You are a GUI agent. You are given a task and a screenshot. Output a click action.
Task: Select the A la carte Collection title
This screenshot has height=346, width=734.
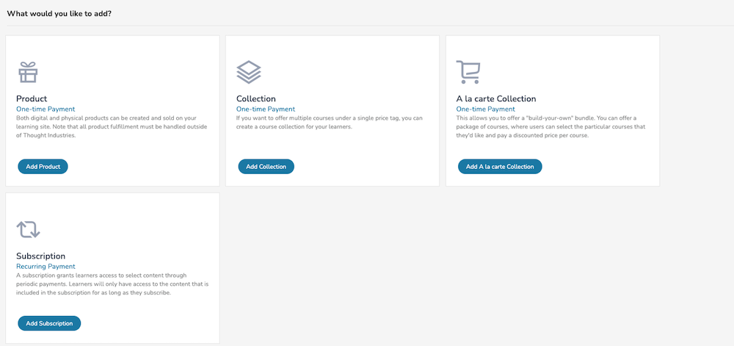point(496,98)
